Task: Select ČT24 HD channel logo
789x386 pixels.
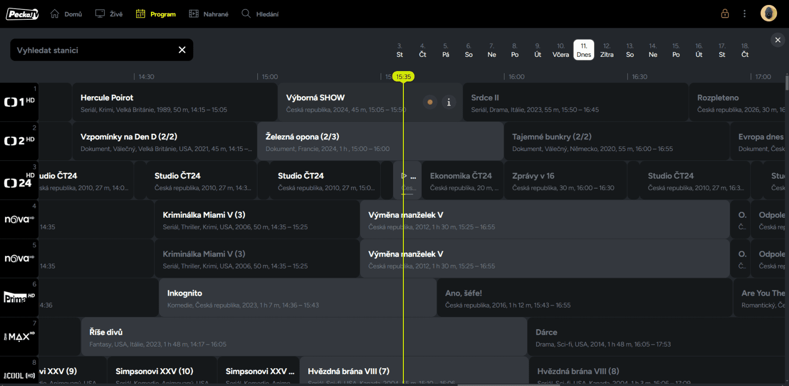Action: point(19,180)
